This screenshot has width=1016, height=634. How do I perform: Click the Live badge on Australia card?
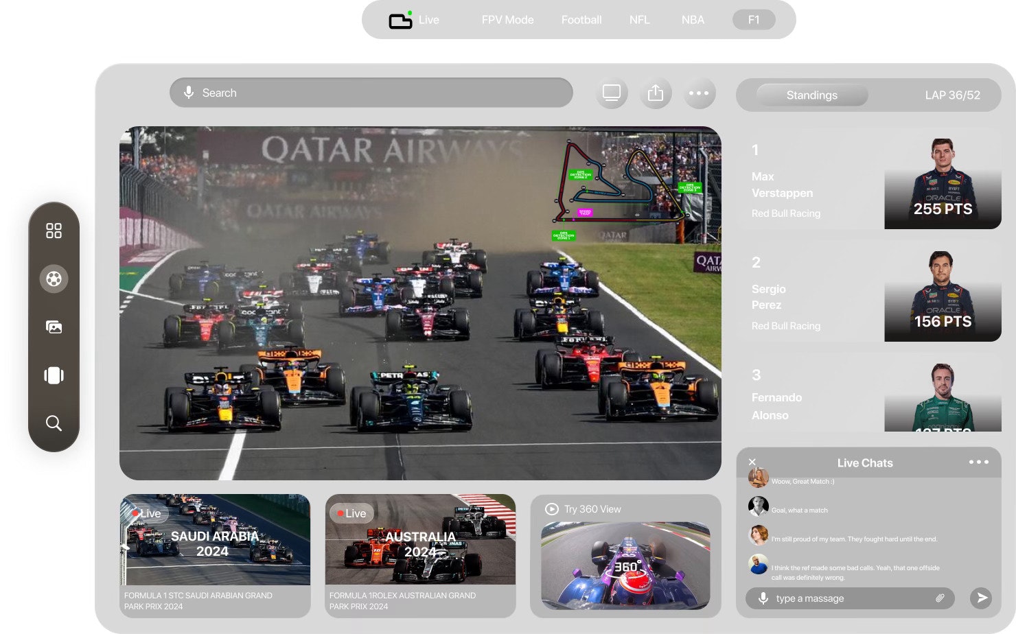[351, 513]
